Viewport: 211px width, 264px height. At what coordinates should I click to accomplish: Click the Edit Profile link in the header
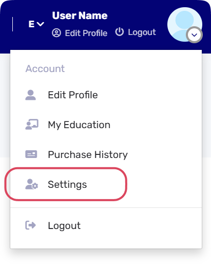click(86, 33)
